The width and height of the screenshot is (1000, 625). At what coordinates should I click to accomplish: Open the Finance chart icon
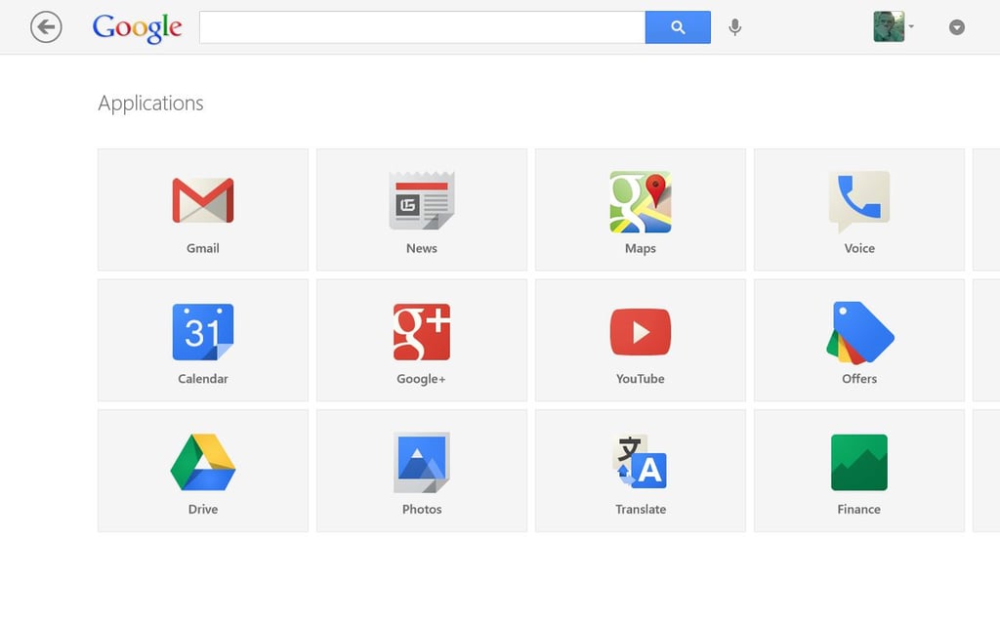coord(859,462)
